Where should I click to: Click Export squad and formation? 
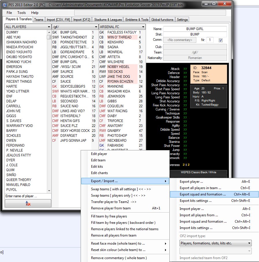click(214, 194)
